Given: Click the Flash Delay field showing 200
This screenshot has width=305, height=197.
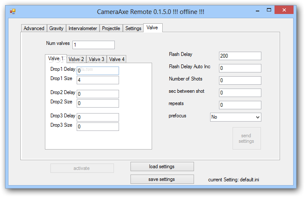Looking at the screenshot, I should click(240, 56).
